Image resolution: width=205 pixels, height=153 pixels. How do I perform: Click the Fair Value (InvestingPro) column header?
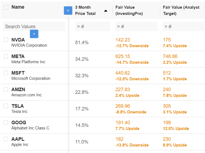tap(129, 10)
